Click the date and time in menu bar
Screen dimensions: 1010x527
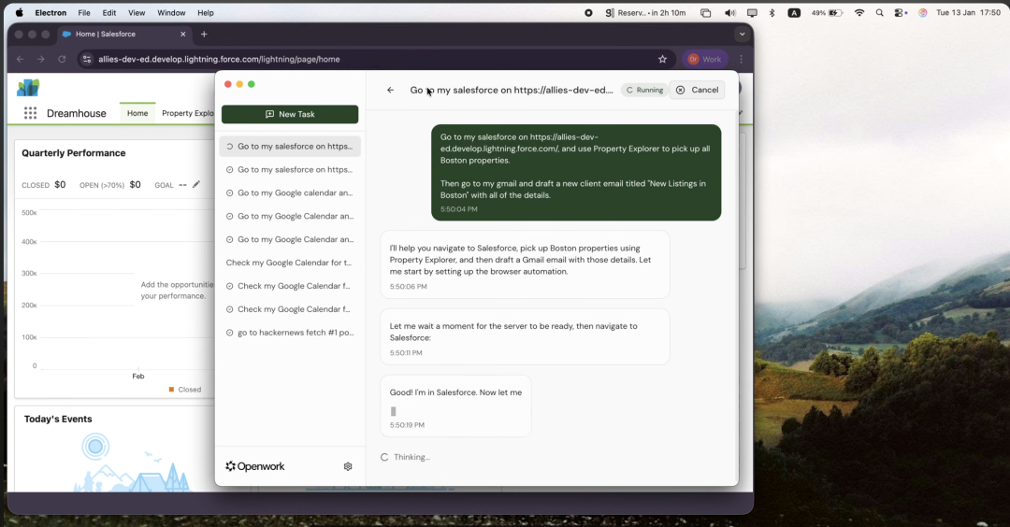[x=968, y=13]
